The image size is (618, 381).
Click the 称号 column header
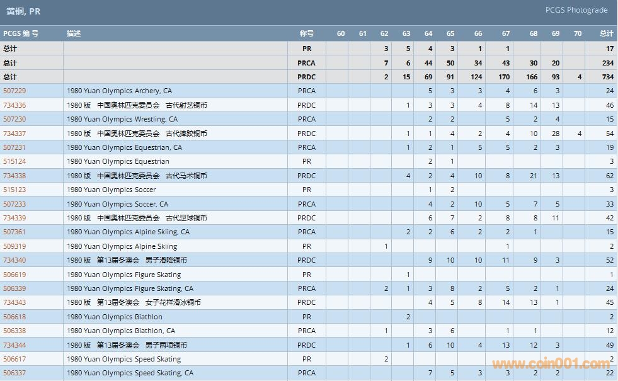[x=306, y=33]
